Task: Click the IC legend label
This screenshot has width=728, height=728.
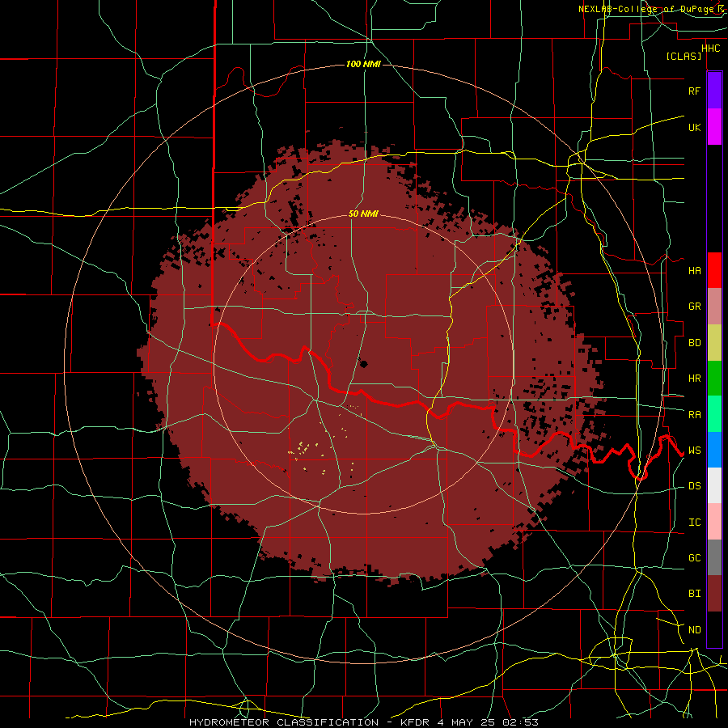Action: click(x=694, y=523)
